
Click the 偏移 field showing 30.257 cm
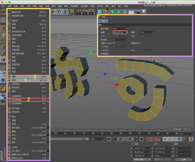point(120,32)
